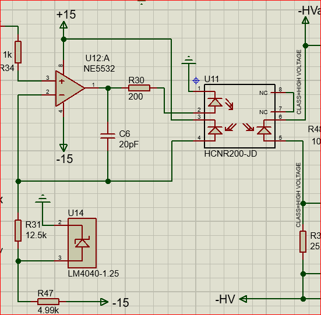Viewport: 321px width, 315px height.
Task: Select the lower 'CLASS=HIGH VOLTAGE' wire label
Action: (298, 195)
